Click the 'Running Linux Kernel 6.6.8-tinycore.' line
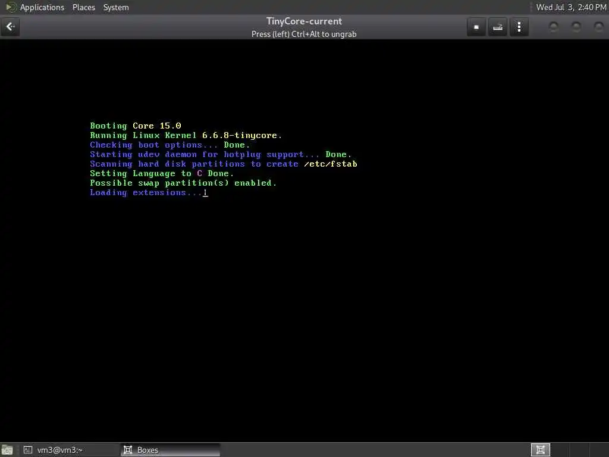609x457 pixels. 186,135
